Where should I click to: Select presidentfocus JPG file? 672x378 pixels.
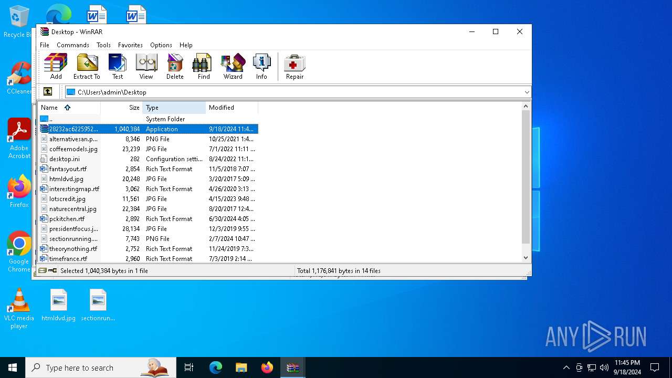pos(148,229)
